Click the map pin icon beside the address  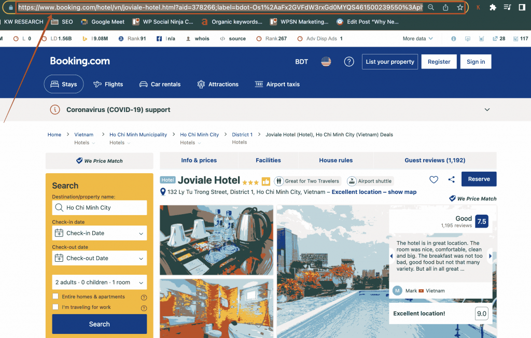pyautogui.click(x=163, y=192)
